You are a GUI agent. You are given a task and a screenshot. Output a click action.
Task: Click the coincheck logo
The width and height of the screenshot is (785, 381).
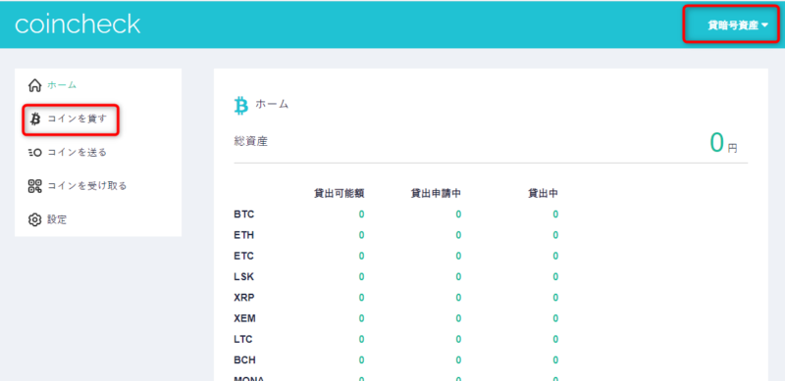[78, 24]
